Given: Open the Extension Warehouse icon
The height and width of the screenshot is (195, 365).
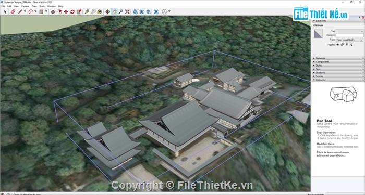Looking at the screenshot, I should click(x=141, y=11).
